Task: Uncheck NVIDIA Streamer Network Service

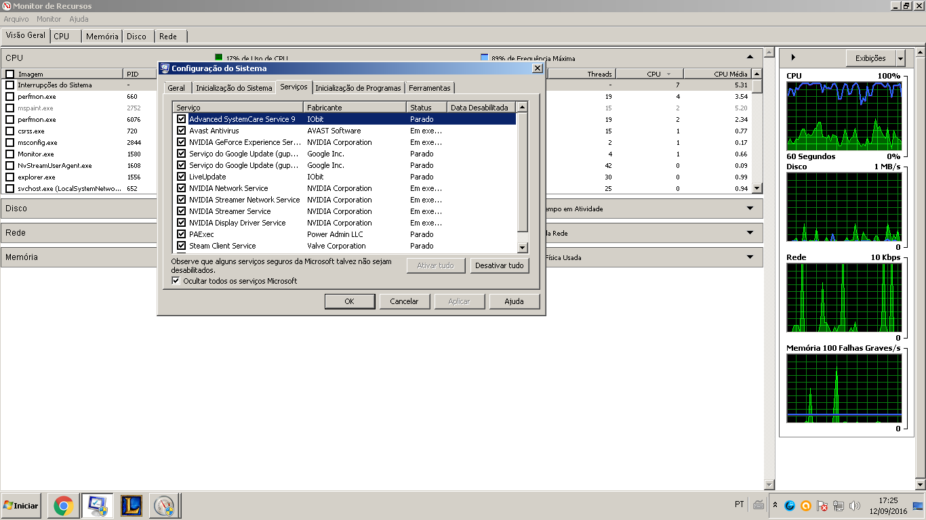Action: (181, 200)
